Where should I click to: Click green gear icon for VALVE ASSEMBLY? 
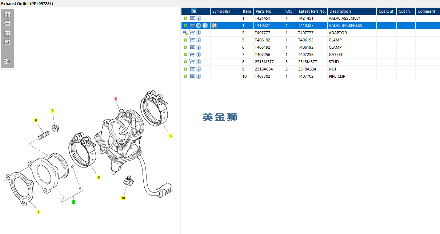pyautogui.click(x=185, y=18)
